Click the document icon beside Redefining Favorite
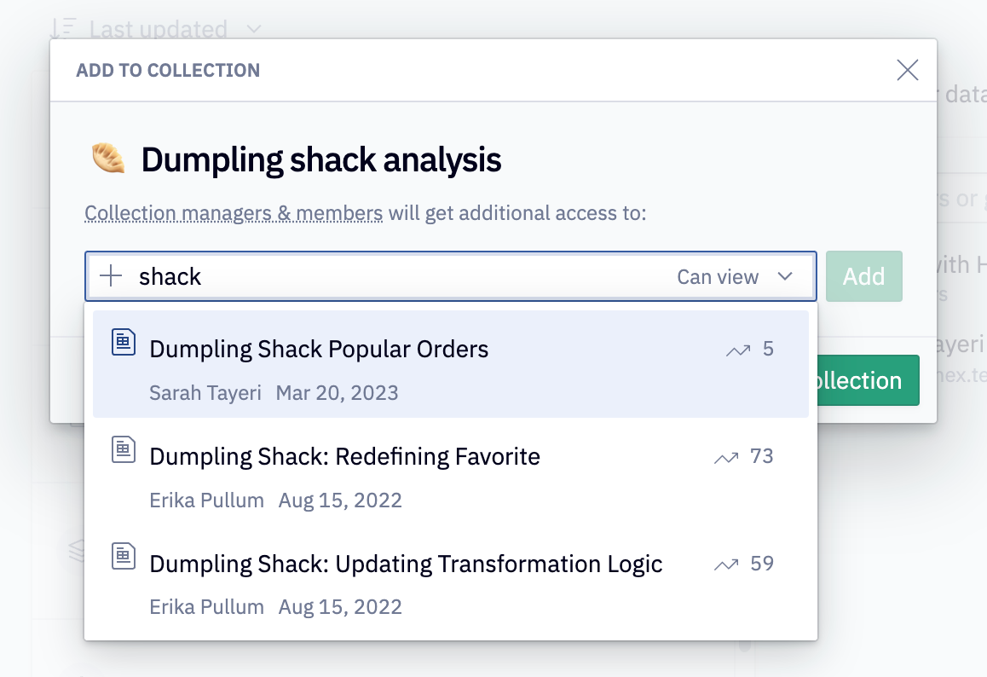The height and width of the screenshot is (677, 987). (x=124, y=448)
